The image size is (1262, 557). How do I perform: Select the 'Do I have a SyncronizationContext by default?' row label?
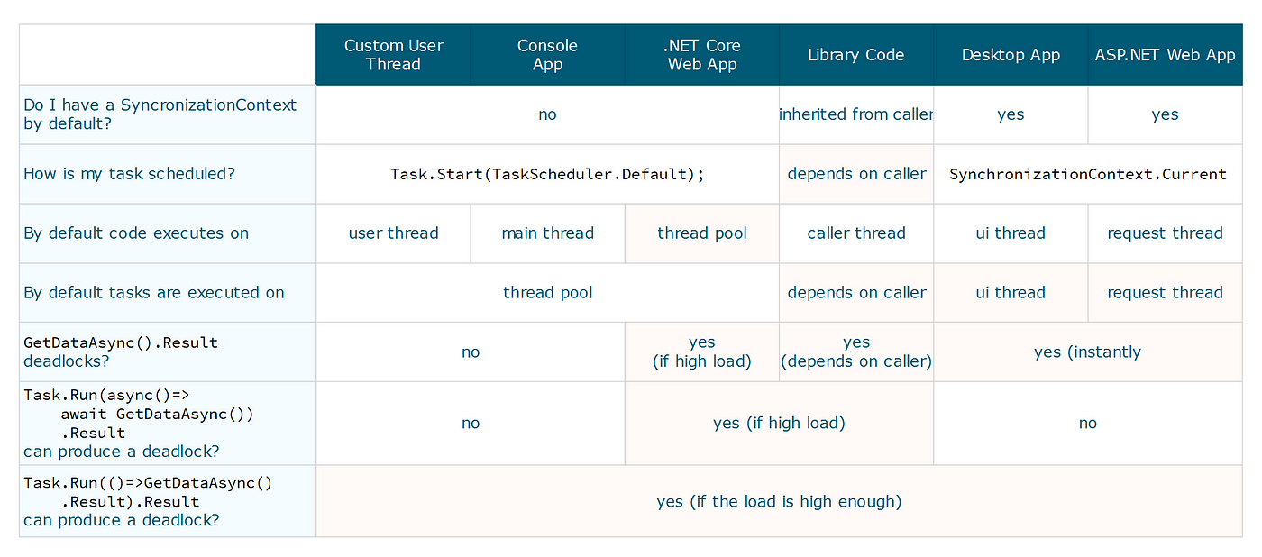point(168,114)
